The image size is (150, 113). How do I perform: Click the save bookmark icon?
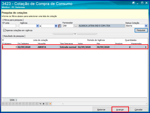point(44,104)
